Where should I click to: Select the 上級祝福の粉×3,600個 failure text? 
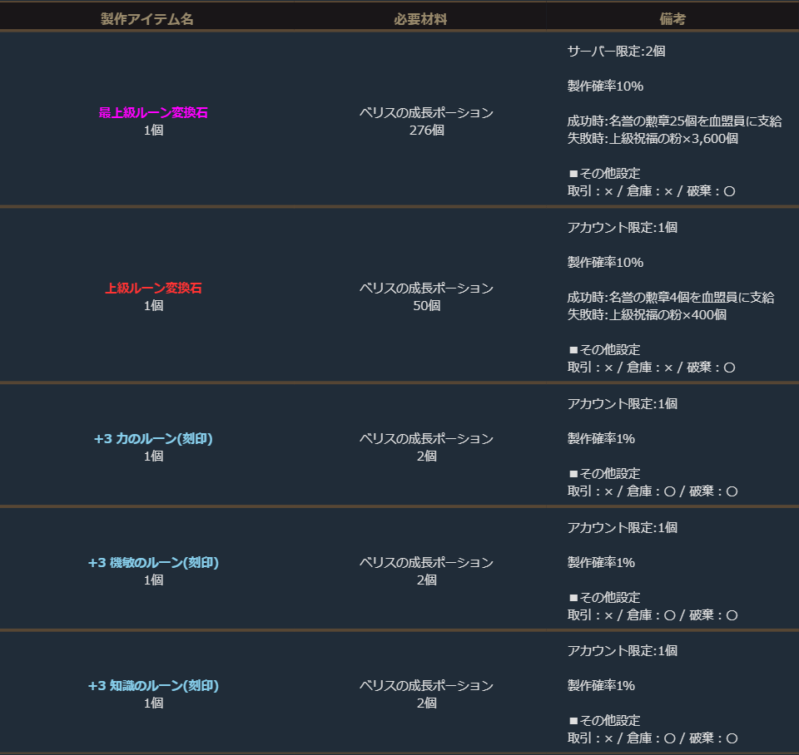(653, 139)
